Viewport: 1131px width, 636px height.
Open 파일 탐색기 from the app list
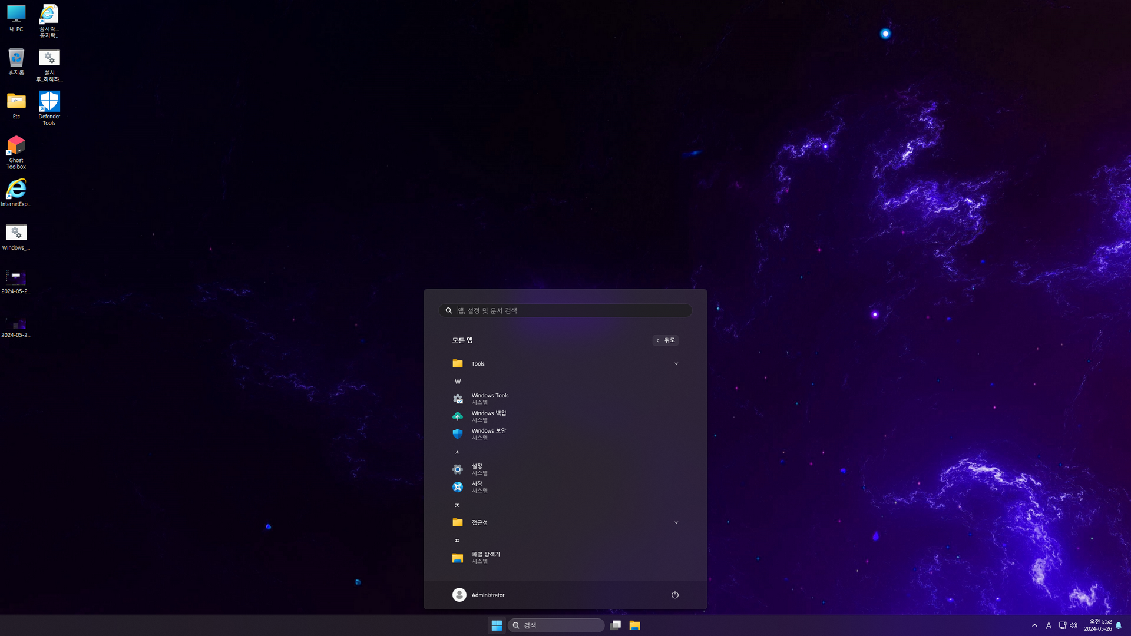point(485,558)
